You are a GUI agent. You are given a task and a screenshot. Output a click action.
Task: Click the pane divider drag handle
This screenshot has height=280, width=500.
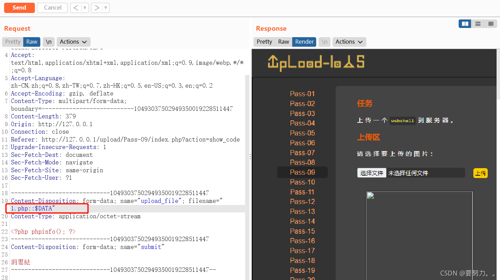tap(251, 157)
